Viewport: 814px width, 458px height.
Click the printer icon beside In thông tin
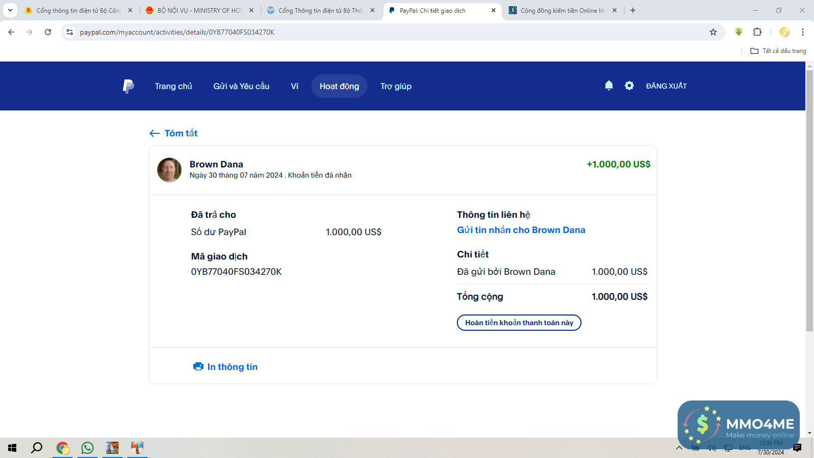click(x=198, y=366)
